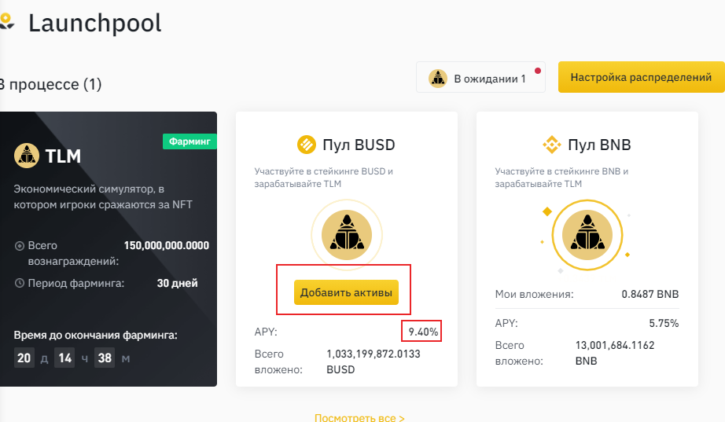Click the BUSD pool staking description text
The width and height of the screenshot is (725, 422).
[x=324, y=178]
